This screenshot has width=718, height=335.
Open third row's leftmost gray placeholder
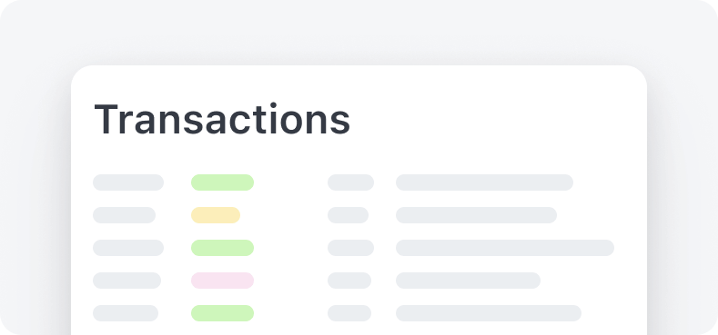click(x=128, y=248)
